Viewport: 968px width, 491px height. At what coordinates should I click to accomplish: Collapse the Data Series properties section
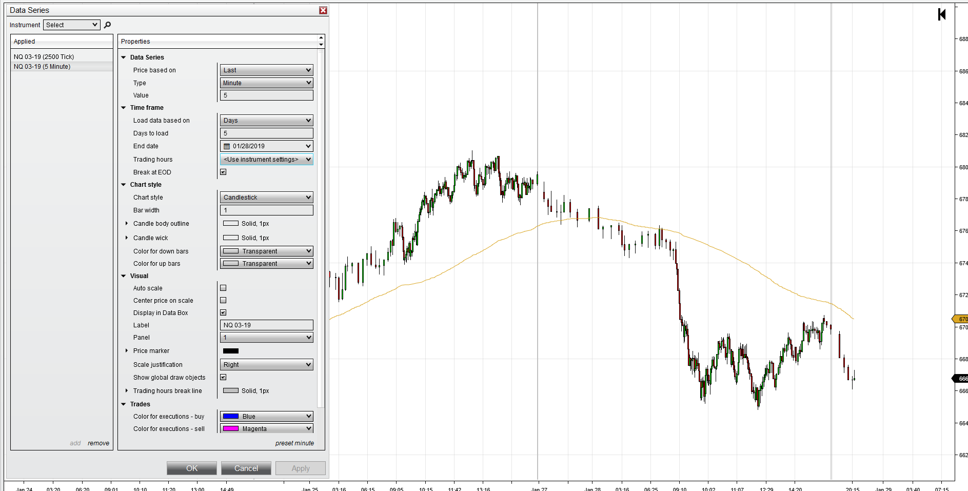pos(124,57)
